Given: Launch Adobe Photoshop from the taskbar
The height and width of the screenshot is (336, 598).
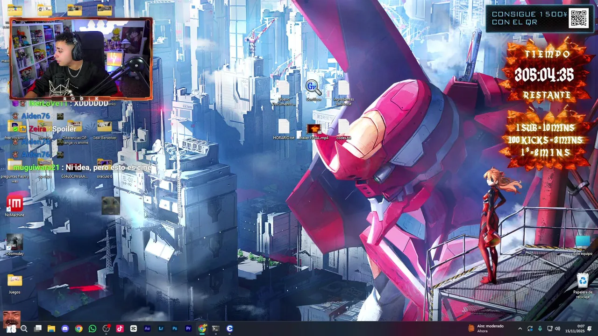Looking at the screenshot, I should point(175,329).
